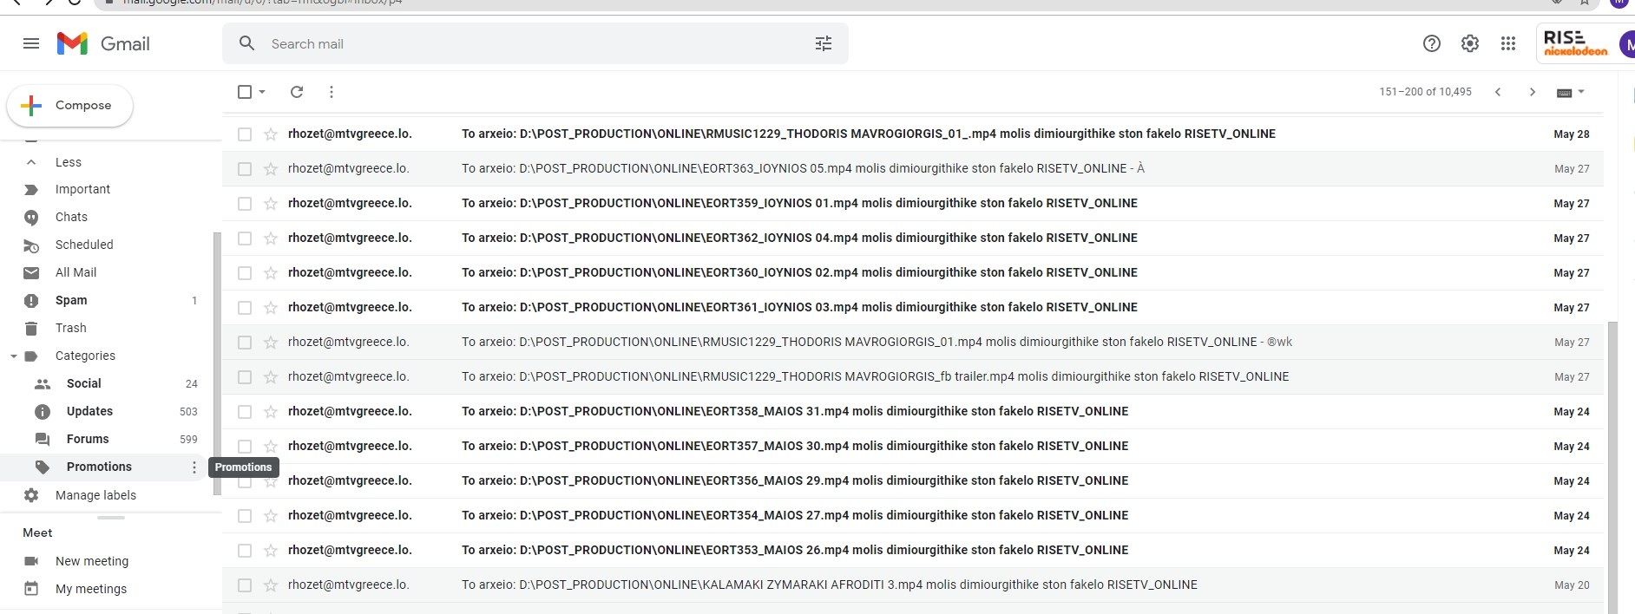Open the Spam folder
The height and width of the screenshot is (614, 1635).
pyautogui.click(x=71, y=300)
